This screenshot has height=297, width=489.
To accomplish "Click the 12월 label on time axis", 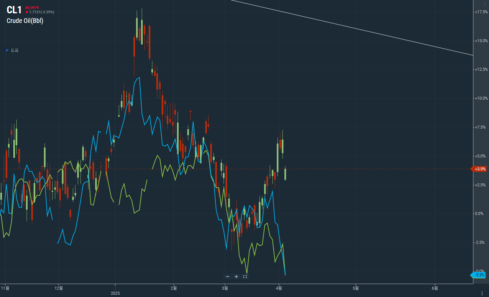I will 59,288.
